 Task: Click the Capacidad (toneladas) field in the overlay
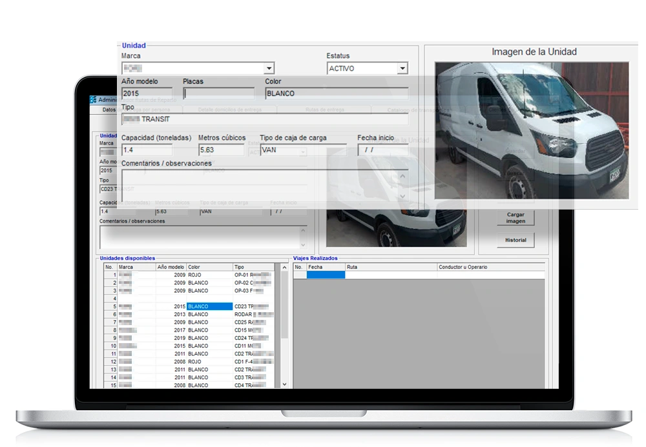tap(147, 150)
